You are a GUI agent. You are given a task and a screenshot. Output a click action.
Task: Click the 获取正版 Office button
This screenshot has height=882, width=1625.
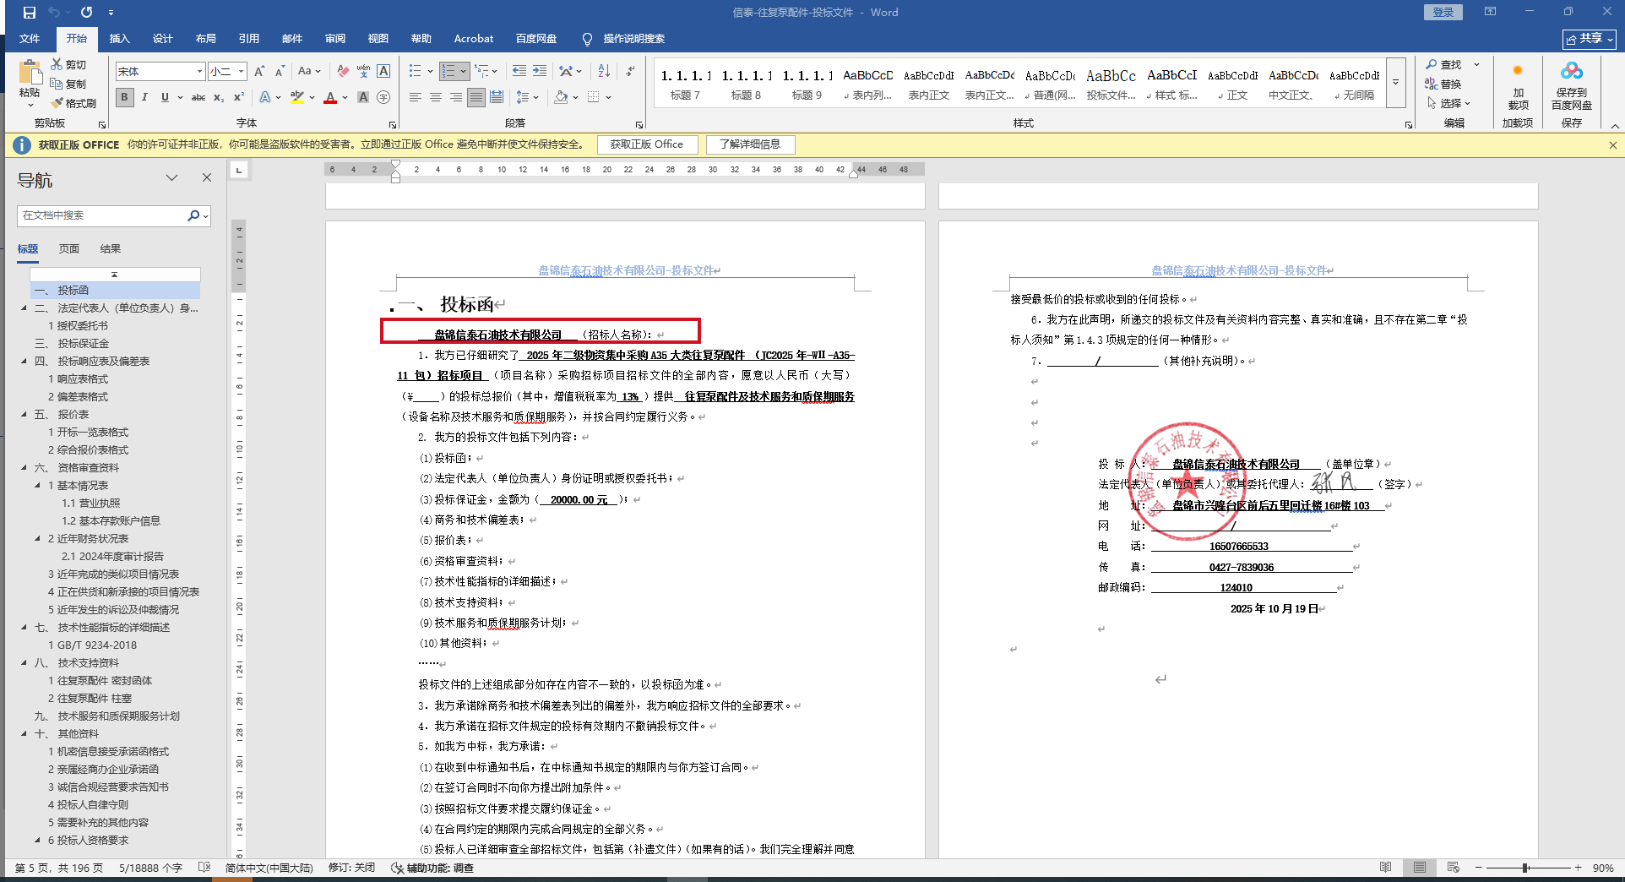tap(647, 144)
